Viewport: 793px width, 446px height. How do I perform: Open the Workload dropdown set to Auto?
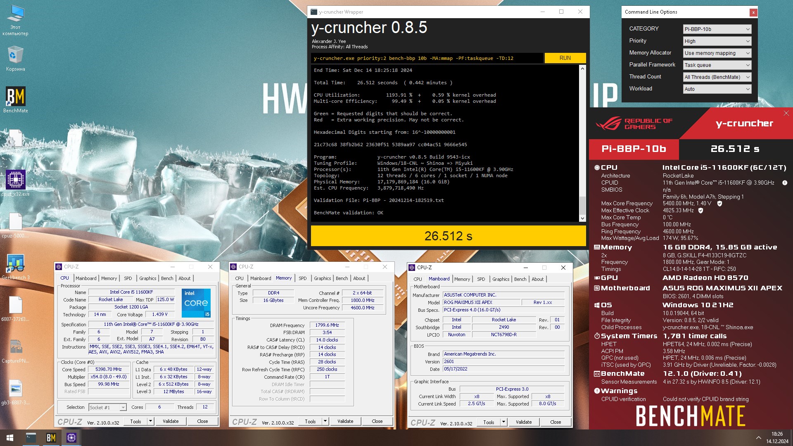717,89
